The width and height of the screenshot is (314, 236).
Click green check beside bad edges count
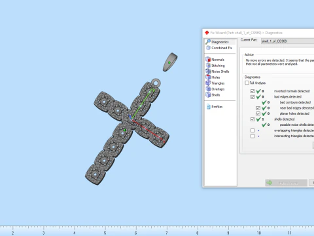tap(258, 96)
